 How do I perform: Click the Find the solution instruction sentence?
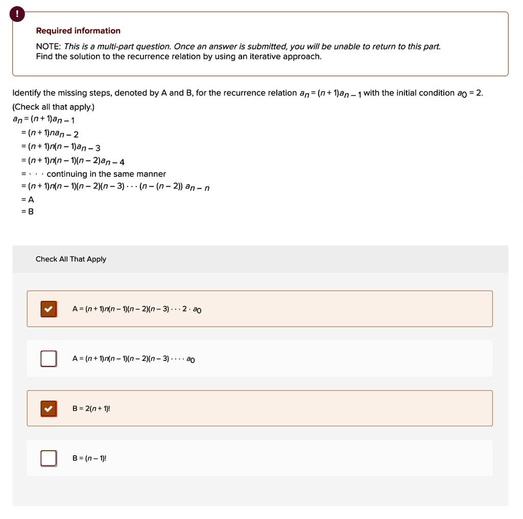(179, 57)
